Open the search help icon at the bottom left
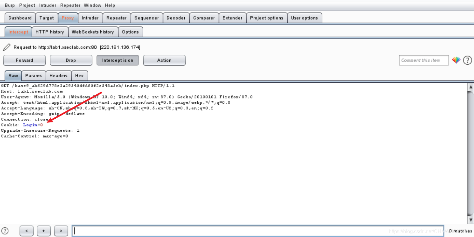The height and width of the screenshot is (237, 474). pyautogui.click(x=5, y=231)
